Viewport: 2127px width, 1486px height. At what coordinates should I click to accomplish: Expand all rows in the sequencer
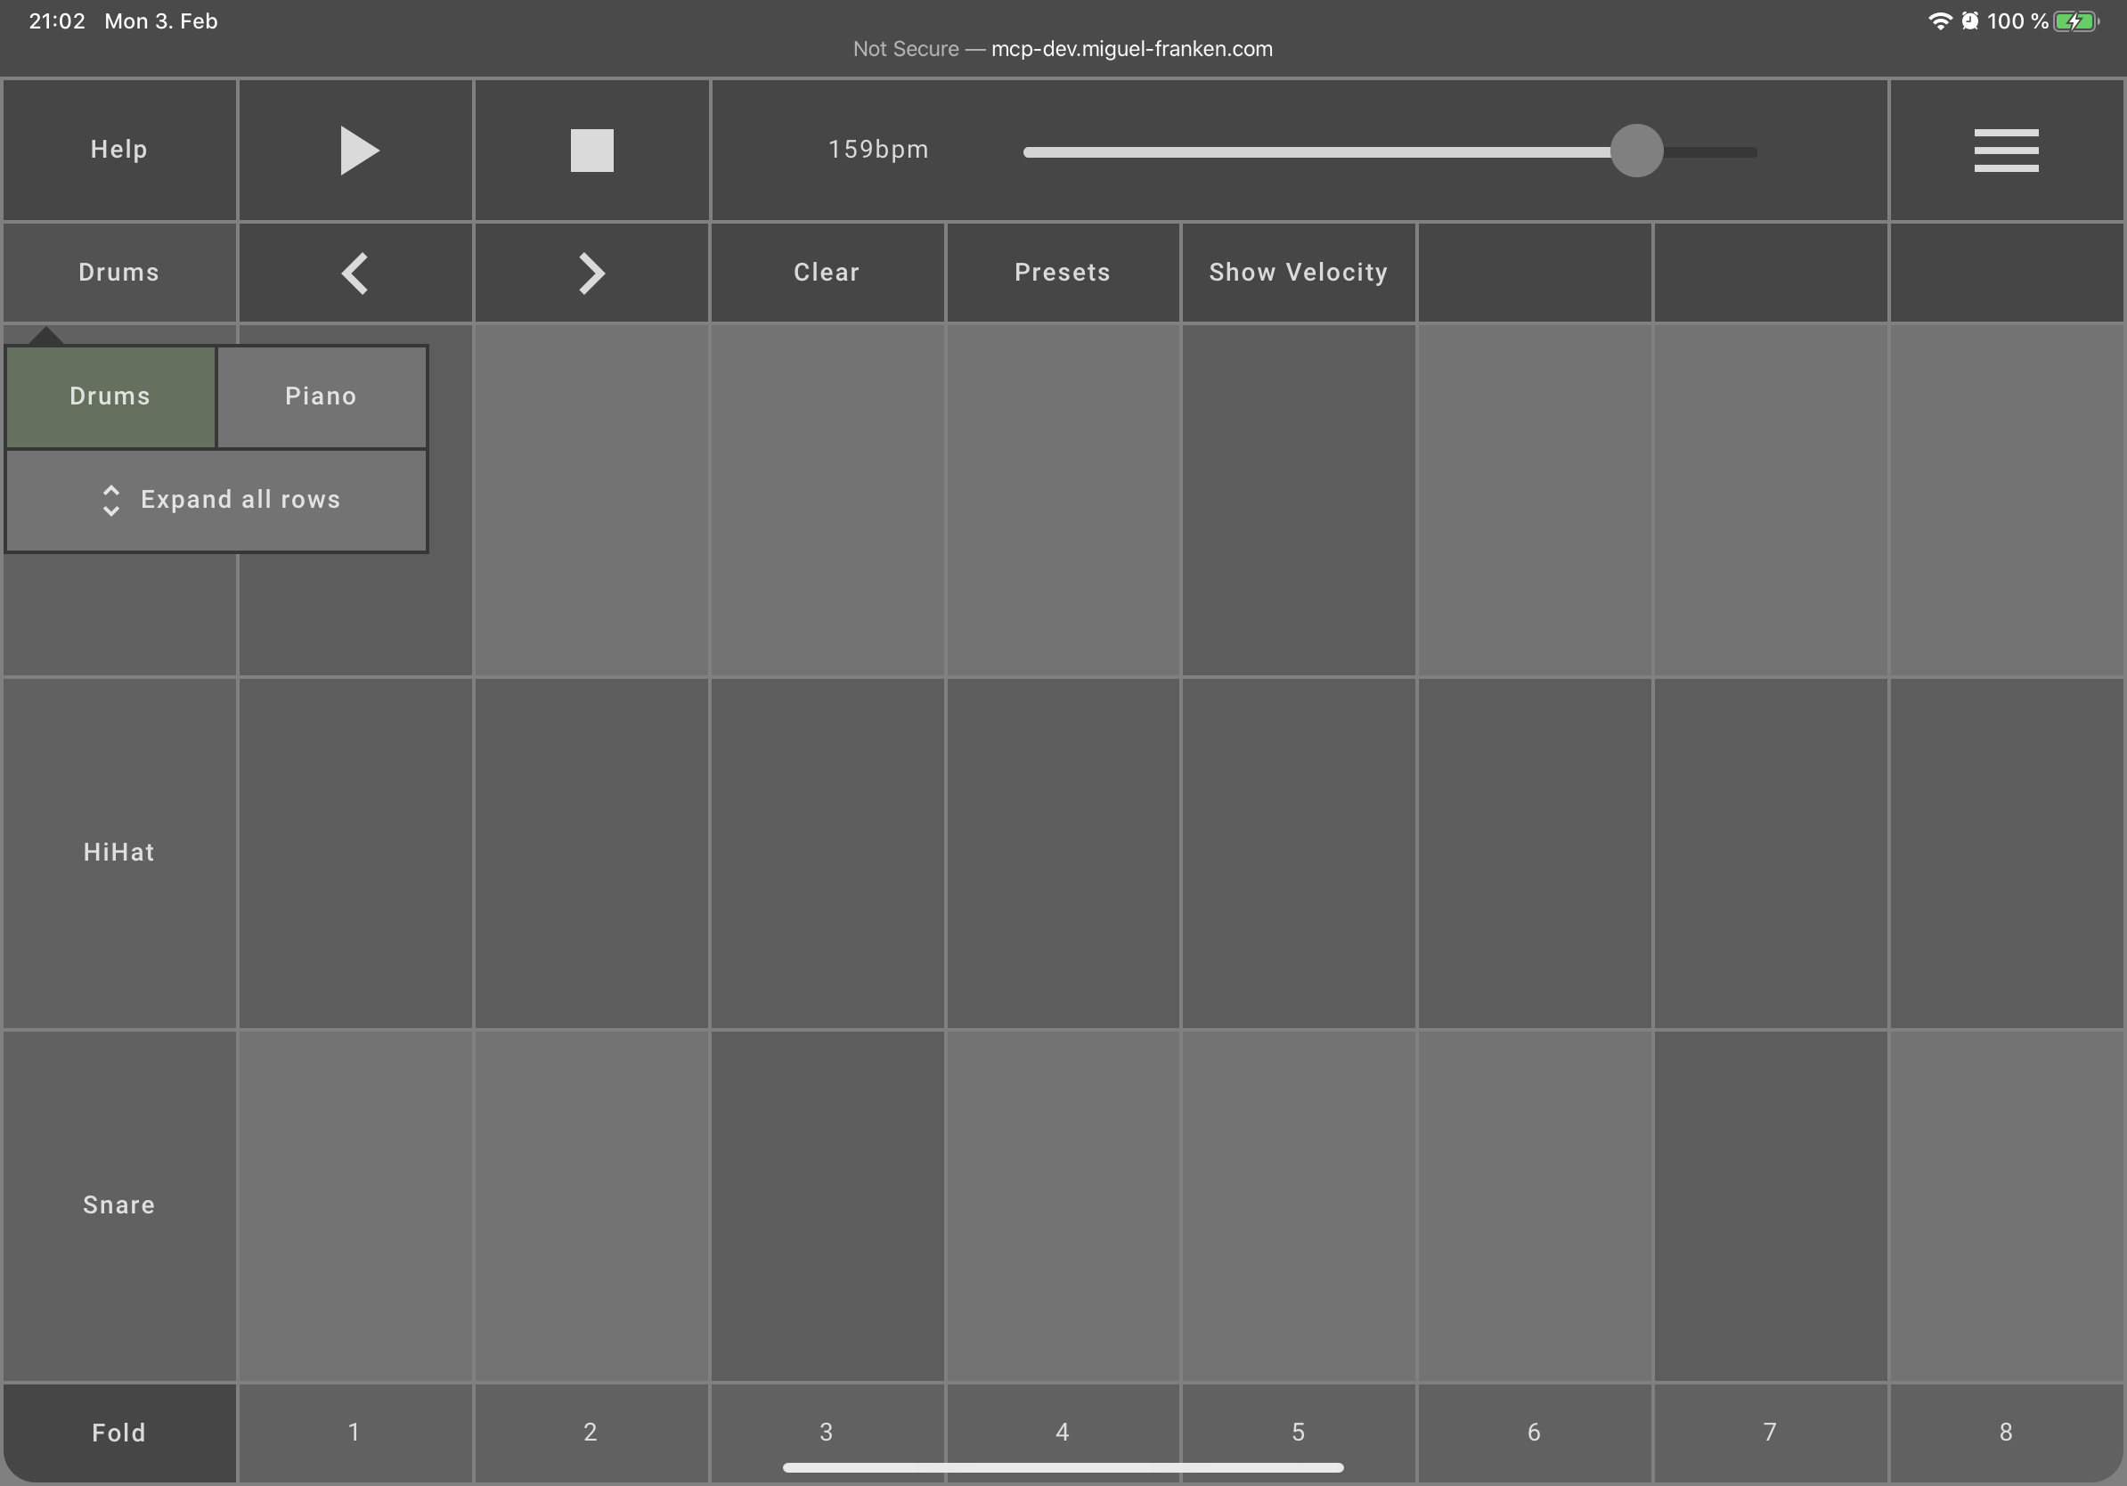click(x=216, y=498)
